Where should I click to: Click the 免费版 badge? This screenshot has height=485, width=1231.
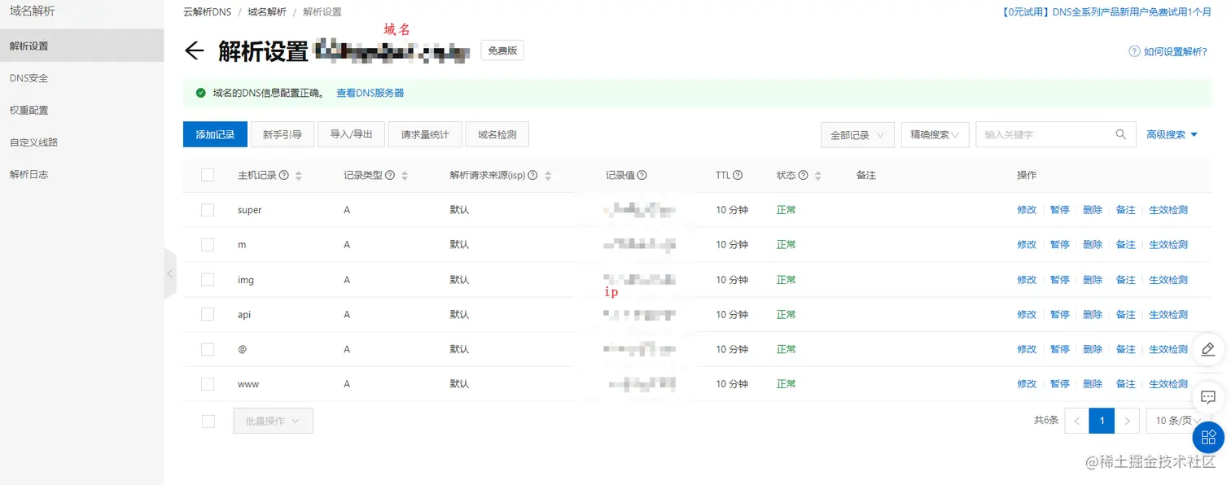[502, 50]
